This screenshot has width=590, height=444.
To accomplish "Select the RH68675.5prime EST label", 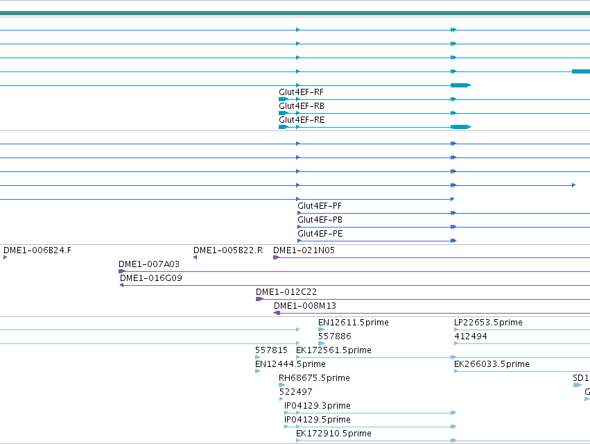I will coord(314,379).
